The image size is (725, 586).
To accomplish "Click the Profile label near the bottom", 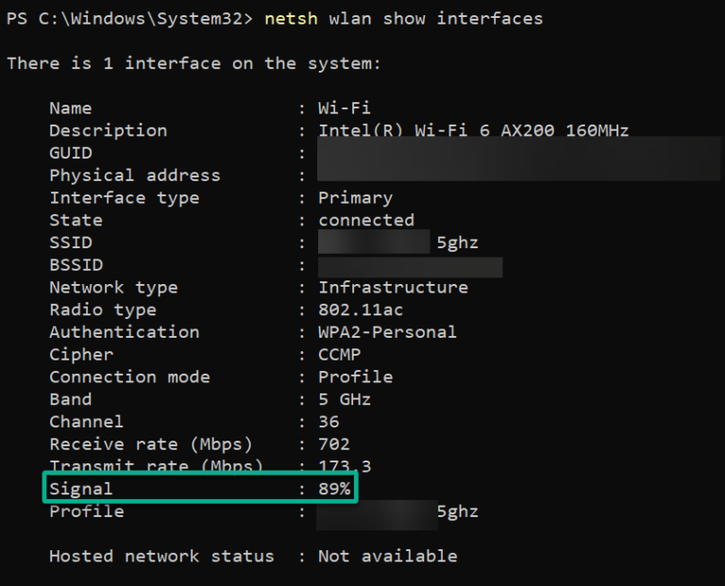I will point(87,511).
